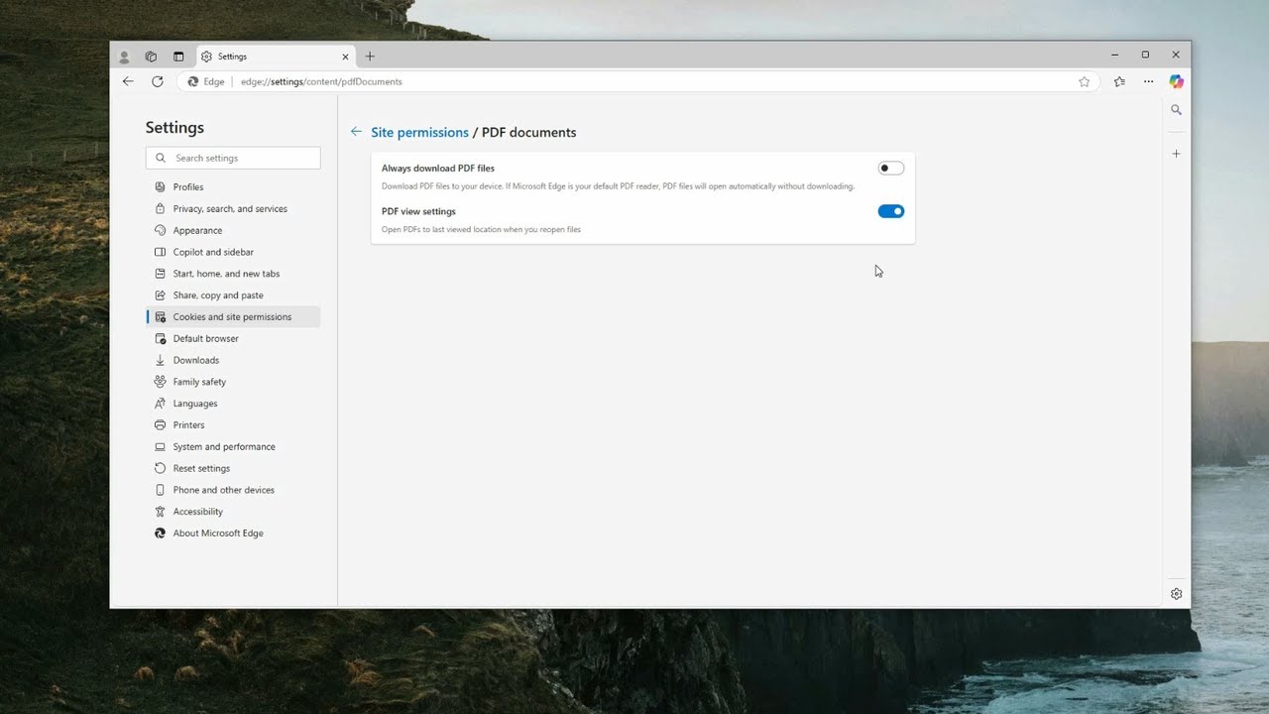Viewport: 1269px width, 714px height.
Task: Open Privacy, search, and services settings
Action: click(x=233, y=208)
